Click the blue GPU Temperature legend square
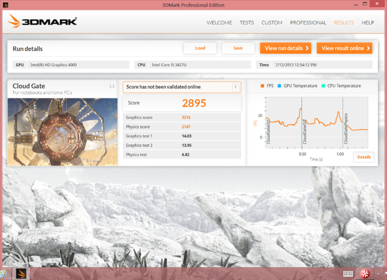Screen dimensions: 387x280 [279, 86]
